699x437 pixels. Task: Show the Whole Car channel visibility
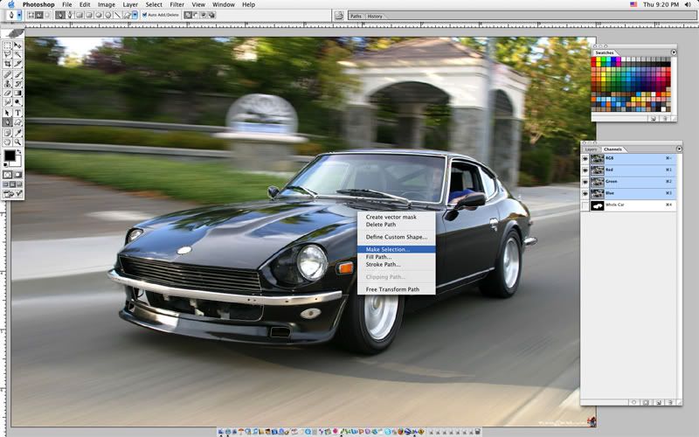(x=585, y=205)
